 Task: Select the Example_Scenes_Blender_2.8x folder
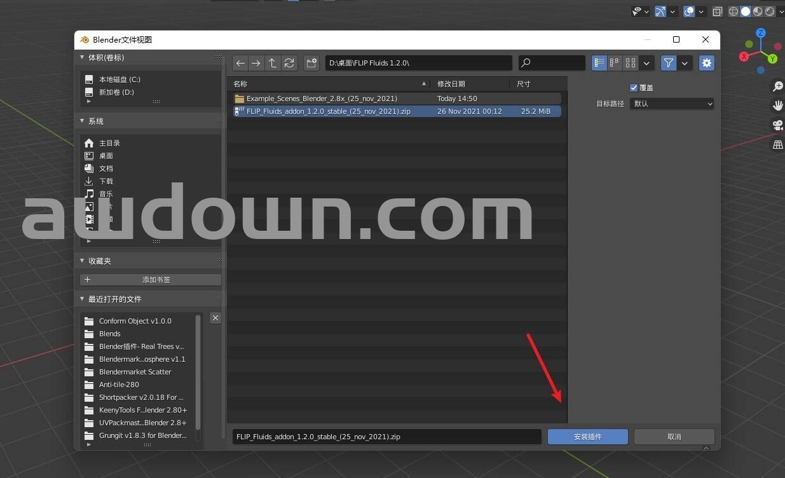click(322, 99)
